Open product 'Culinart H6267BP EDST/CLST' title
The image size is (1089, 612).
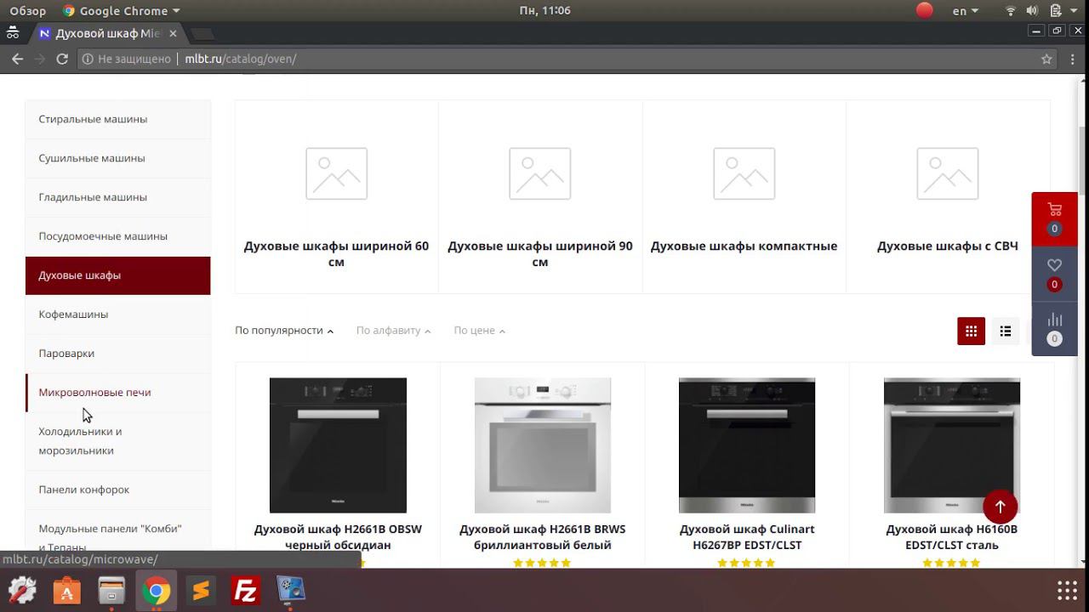point(747,537)
